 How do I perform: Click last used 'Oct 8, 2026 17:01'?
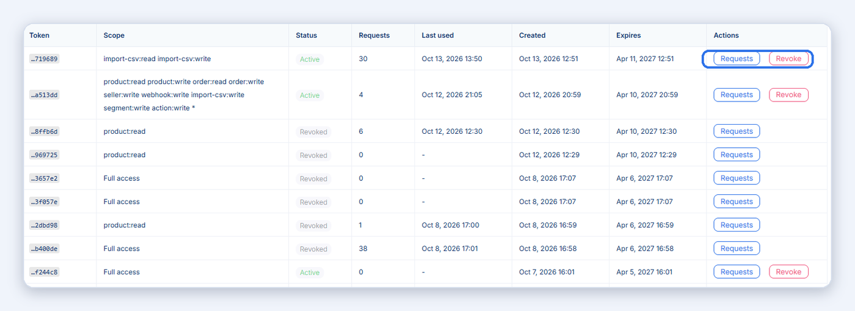(x=450, y=249)
